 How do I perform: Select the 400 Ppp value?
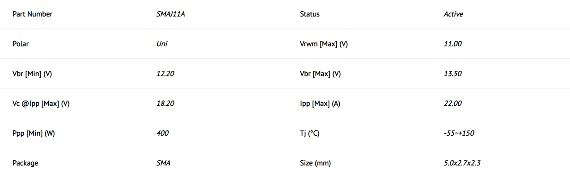click(x=162, y=133)
